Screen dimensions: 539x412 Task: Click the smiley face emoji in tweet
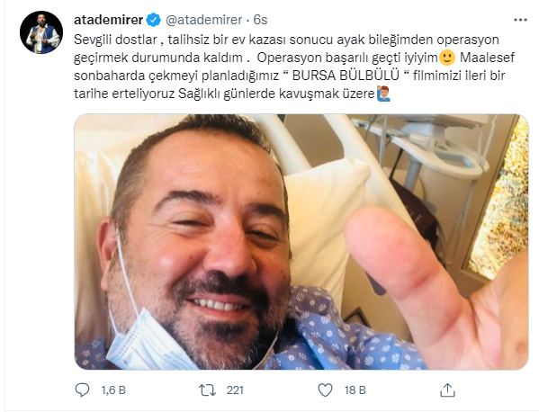447,58
